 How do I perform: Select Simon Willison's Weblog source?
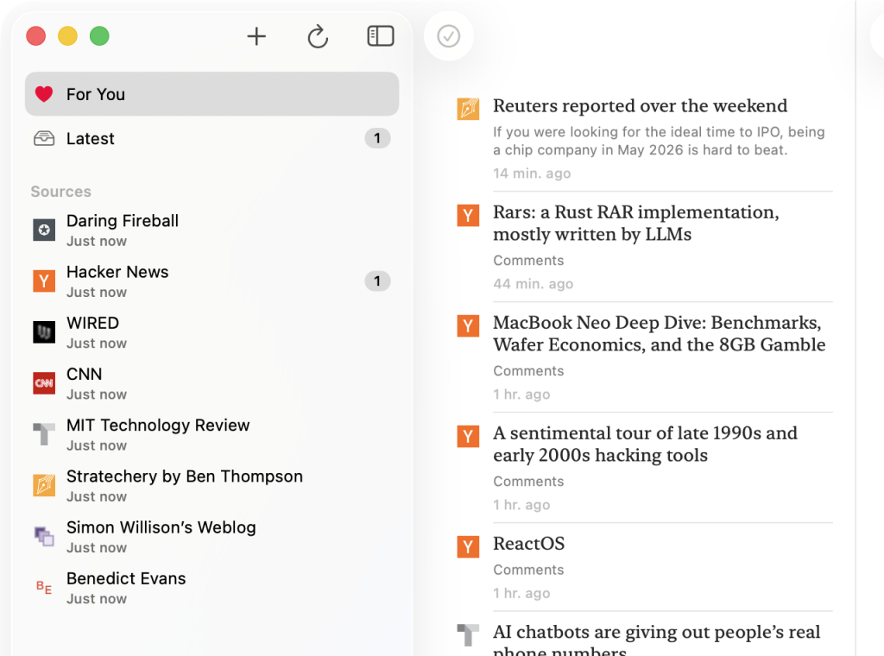(x=212, y=537)
